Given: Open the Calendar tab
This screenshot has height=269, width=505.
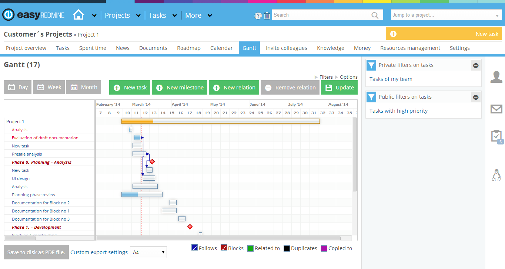Looking at the screenshot, I should coord(221,48).
